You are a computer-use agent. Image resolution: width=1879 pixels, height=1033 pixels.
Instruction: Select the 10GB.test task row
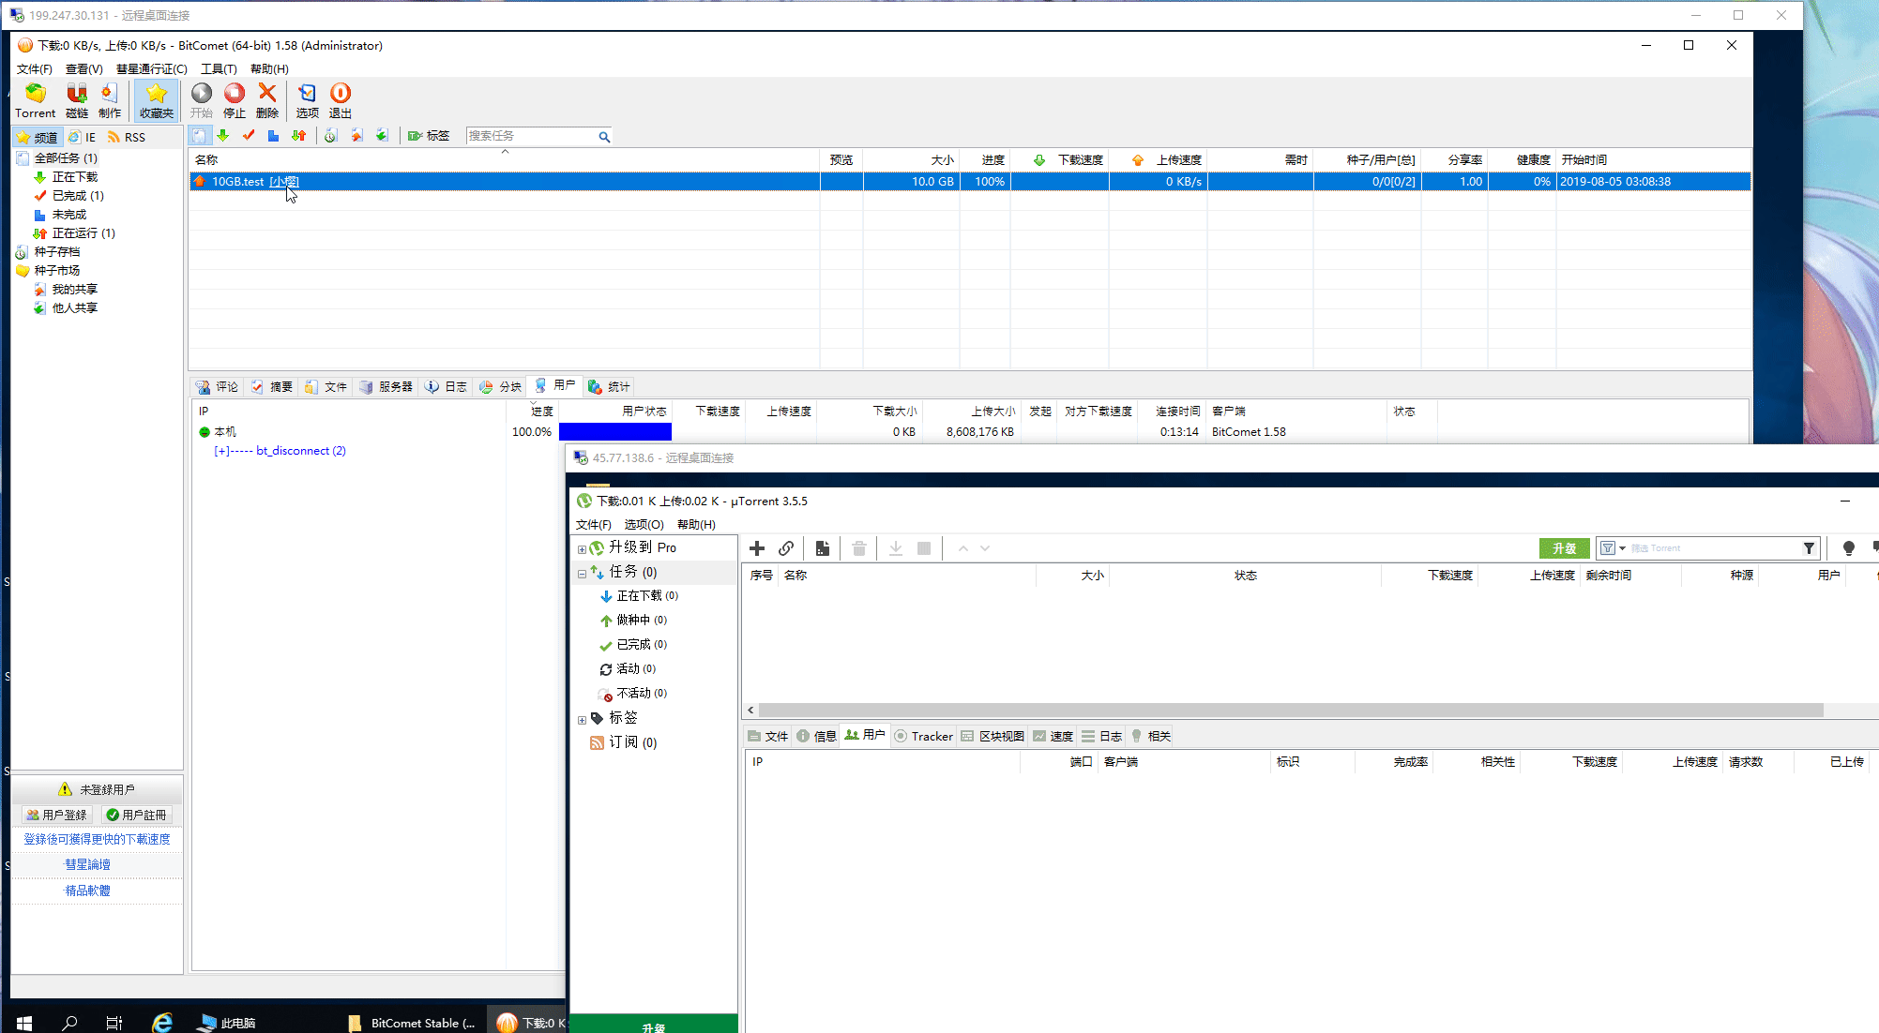pos(969,182)
